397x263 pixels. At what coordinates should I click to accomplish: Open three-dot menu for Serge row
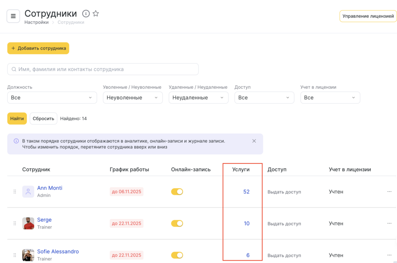click(389, 223)
